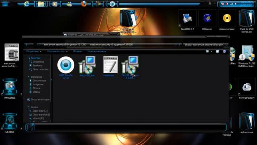
Task: Open the Compartir con dropdown menu
Action: coord(57,51)
